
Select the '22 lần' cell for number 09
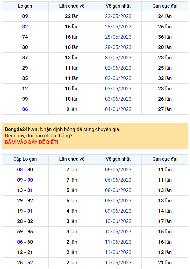(x=72, y=16)
